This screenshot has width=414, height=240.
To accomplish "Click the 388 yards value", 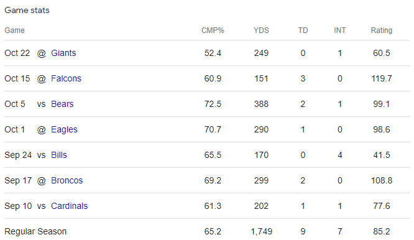I will tap(261, 104).
